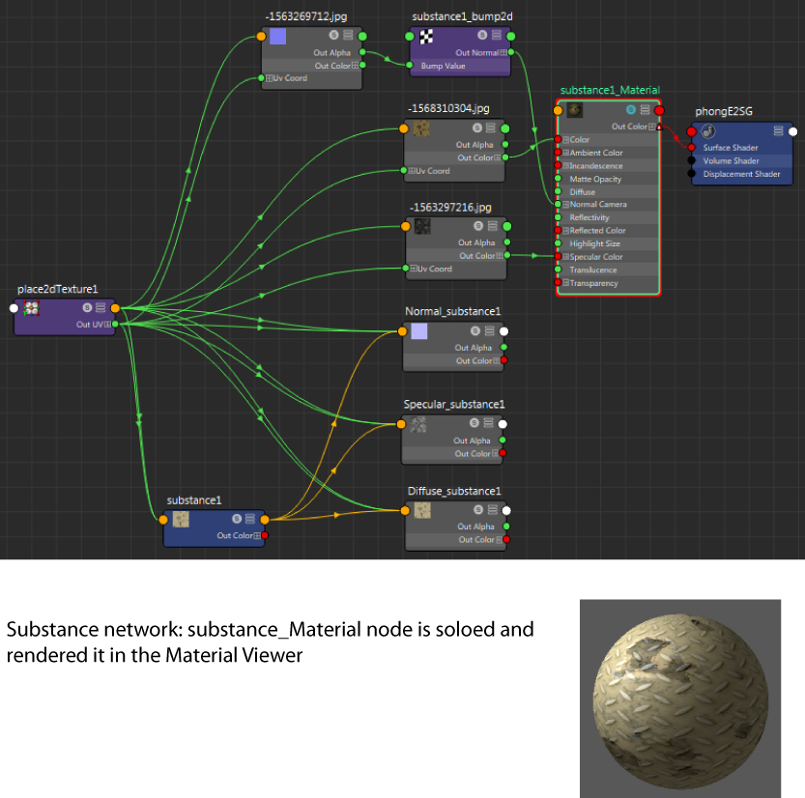
Task: Change view mode of place2dTexture1 node
Action: click(x=101, y=307)
